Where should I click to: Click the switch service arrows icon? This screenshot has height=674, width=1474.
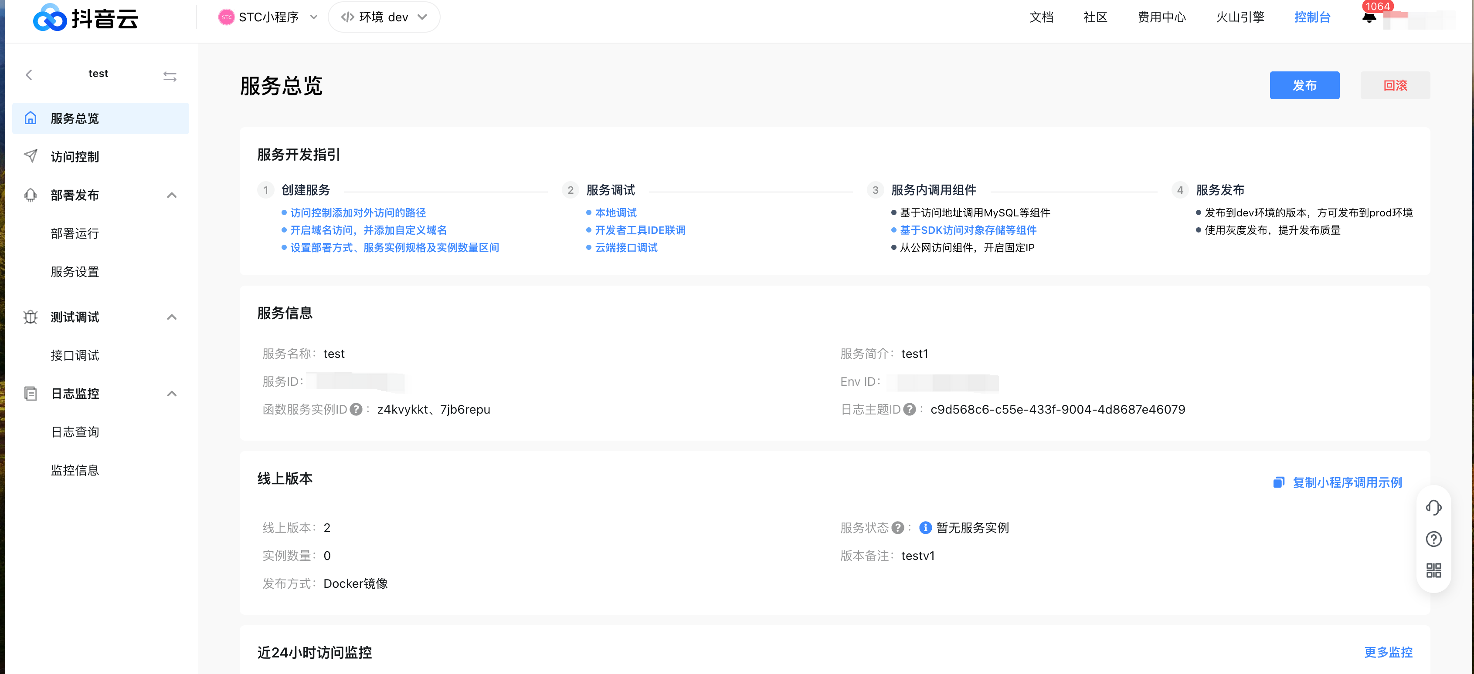click(170, 76)
